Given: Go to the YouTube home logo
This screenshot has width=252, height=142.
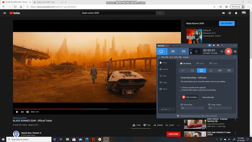Looking at the screenshot, I should (x=15, y=13).
